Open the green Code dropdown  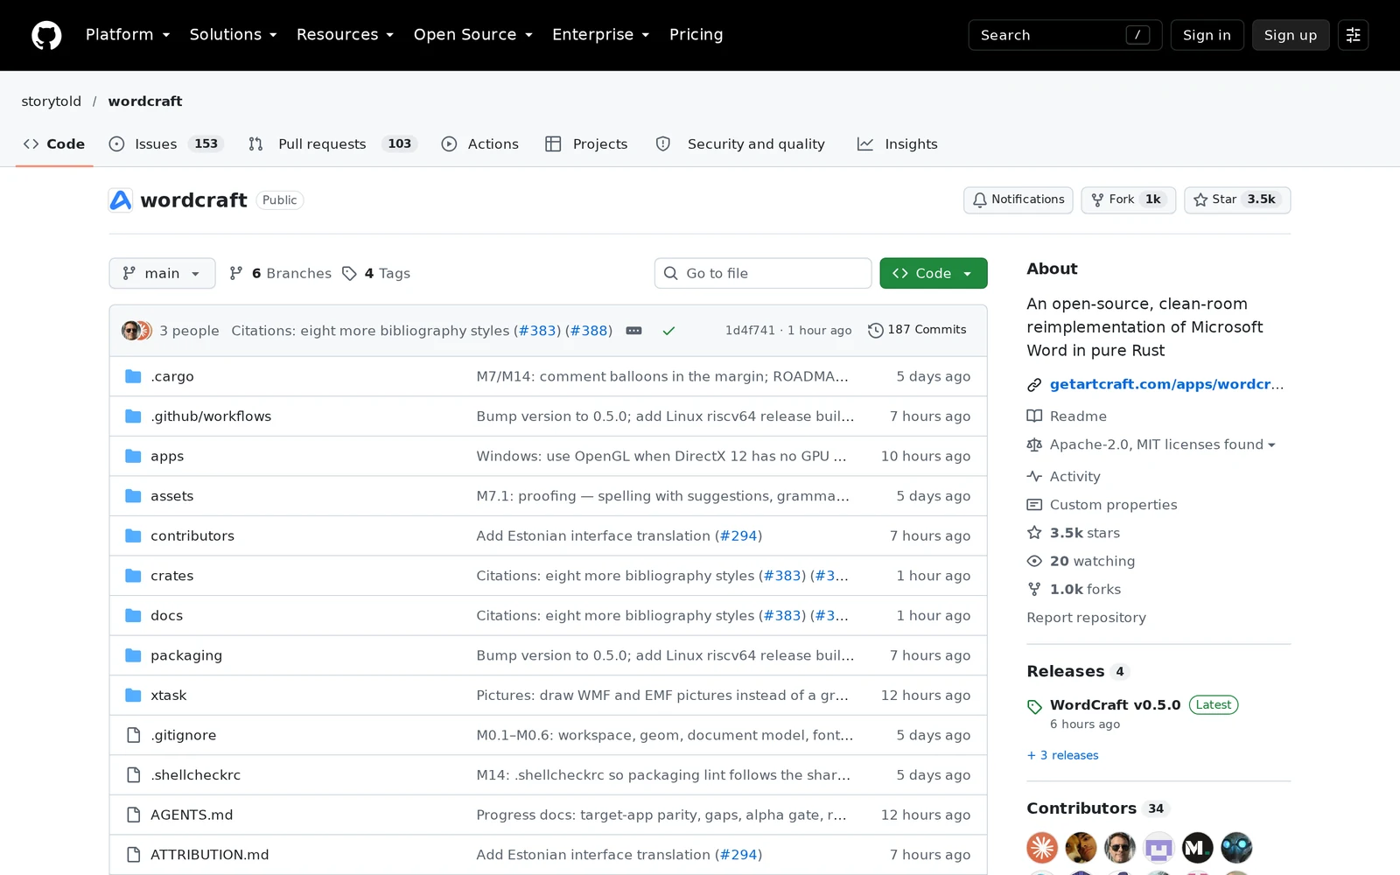click(x=934, y=273)
